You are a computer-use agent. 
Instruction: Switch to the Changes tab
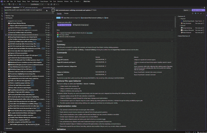point(66,13)
